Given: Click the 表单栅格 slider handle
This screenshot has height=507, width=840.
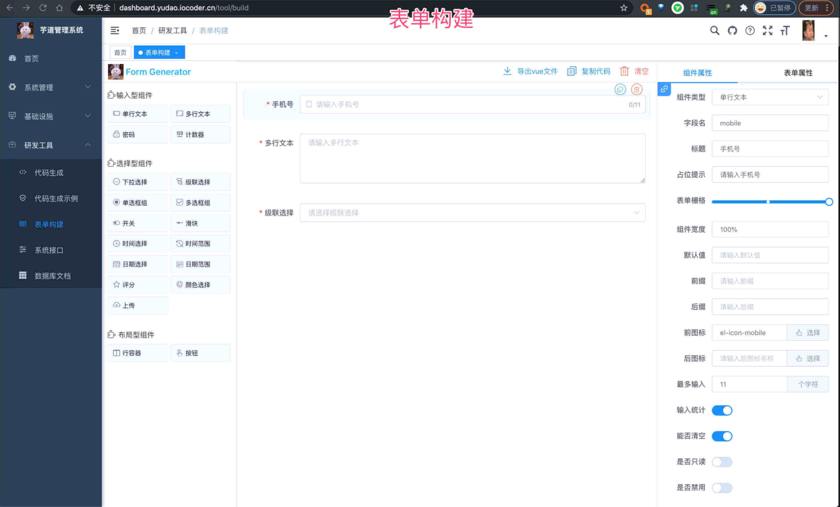Looking at the screenshot, I should coord(829,202).
